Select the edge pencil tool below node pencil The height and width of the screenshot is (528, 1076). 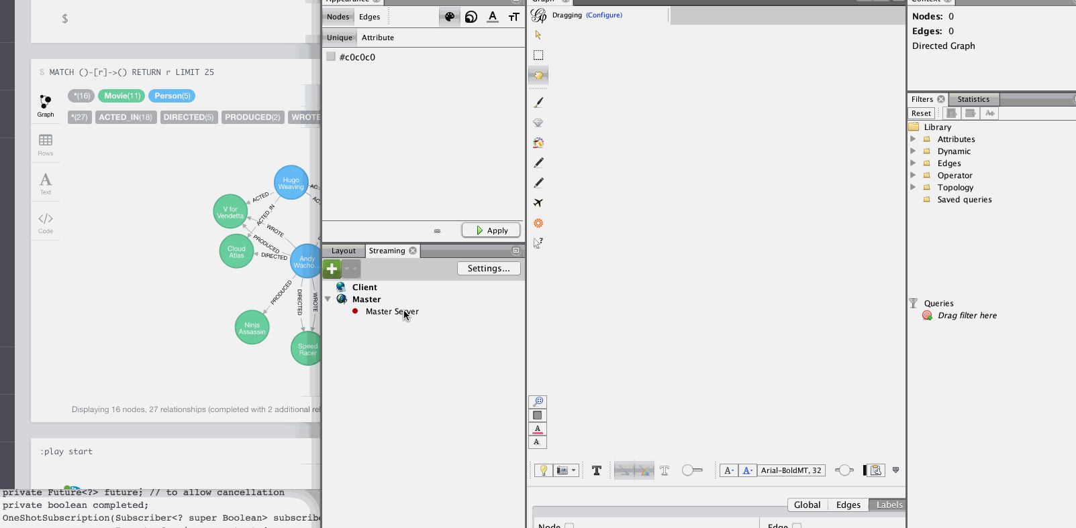tap(538, 183)
